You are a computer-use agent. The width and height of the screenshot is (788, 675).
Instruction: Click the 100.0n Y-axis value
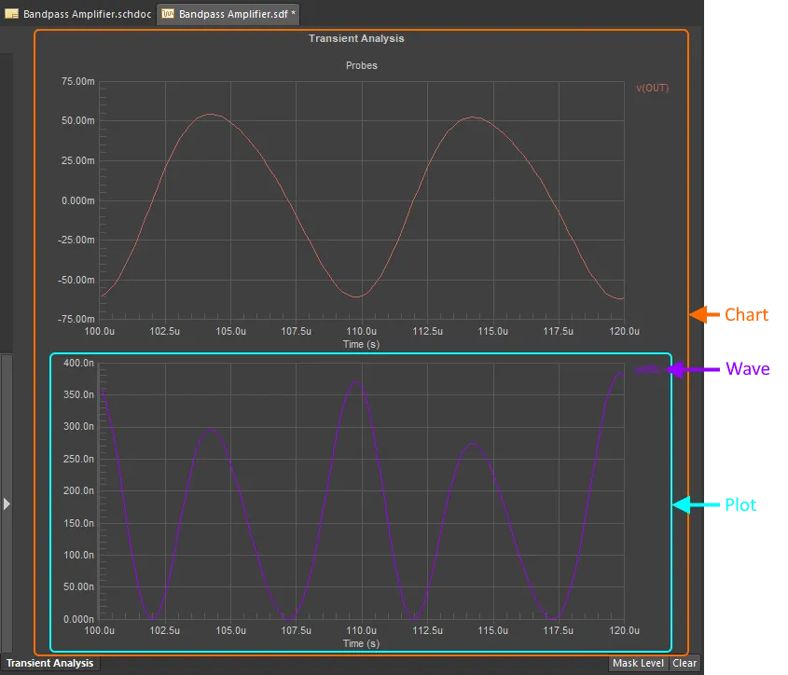click(78, 555)
